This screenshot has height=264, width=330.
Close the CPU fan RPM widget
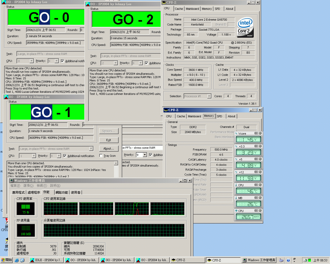[260, 211]
